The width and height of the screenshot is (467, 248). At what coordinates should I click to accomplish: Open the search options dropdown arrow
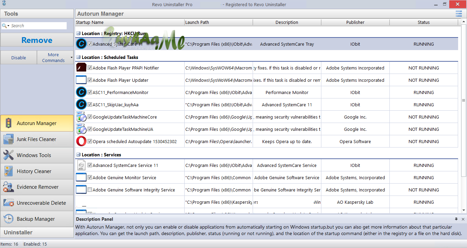[x=9, y=26]
